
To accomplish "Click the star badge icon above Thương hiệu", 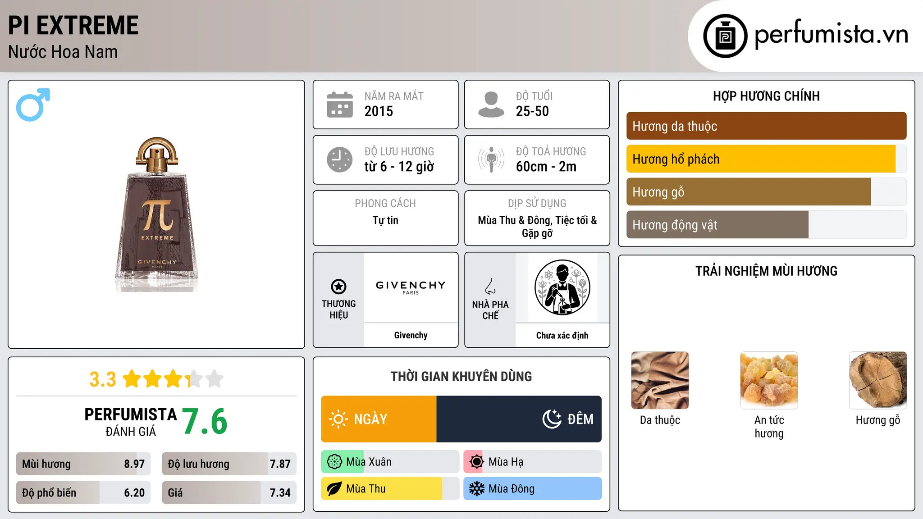I will point(338,287).
